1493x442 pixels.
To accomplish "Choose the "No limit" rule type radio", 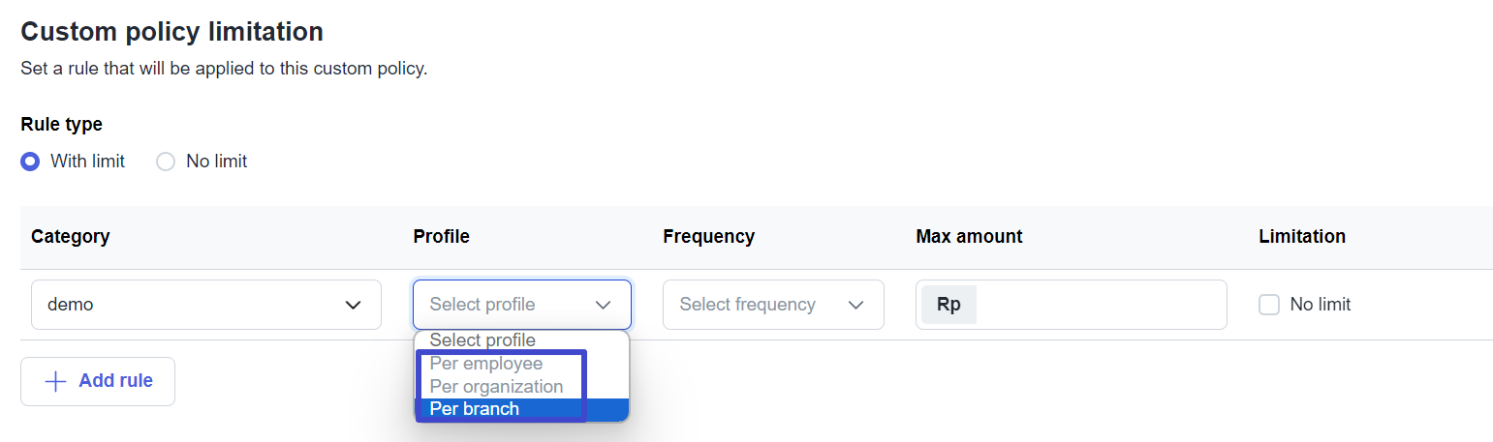I will pyautogui.click(x=166, y=162).
